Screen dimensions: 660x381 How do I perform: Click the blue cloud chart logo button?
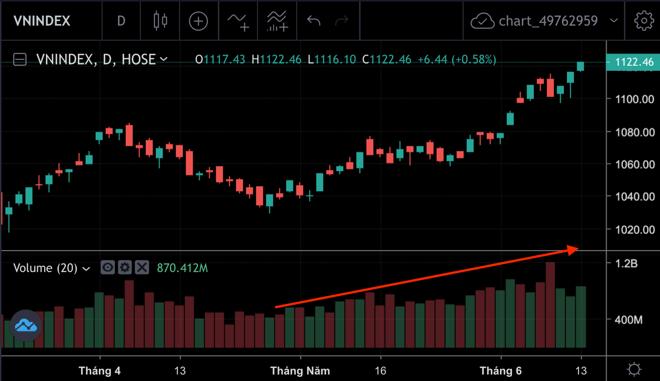(x=26, y=325)
